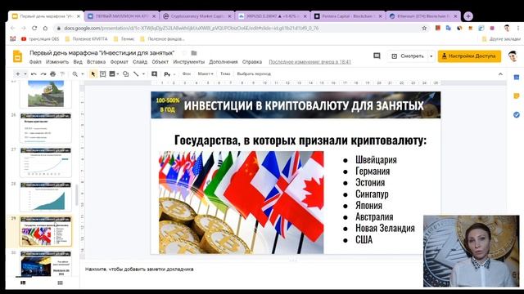Click the input tools Ру icon
The image size is (524, 294).
click(x=167, y=74)
